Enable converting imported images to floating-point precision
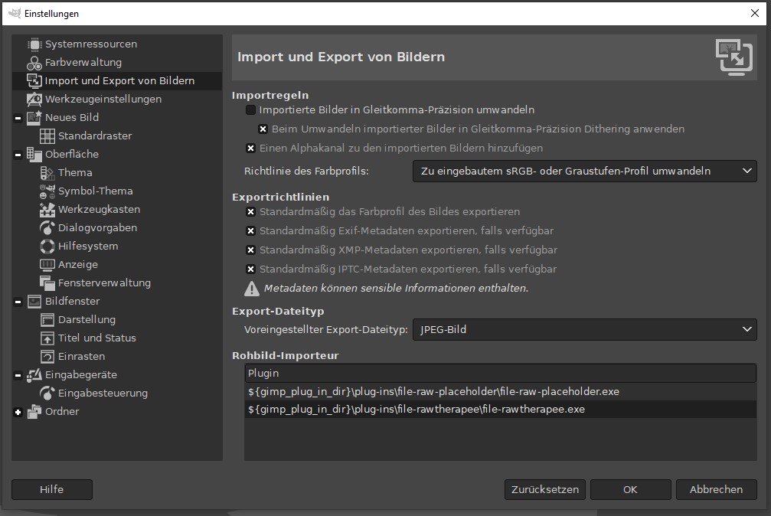This screenshot has width=771, height=516. tap(250, 110)
